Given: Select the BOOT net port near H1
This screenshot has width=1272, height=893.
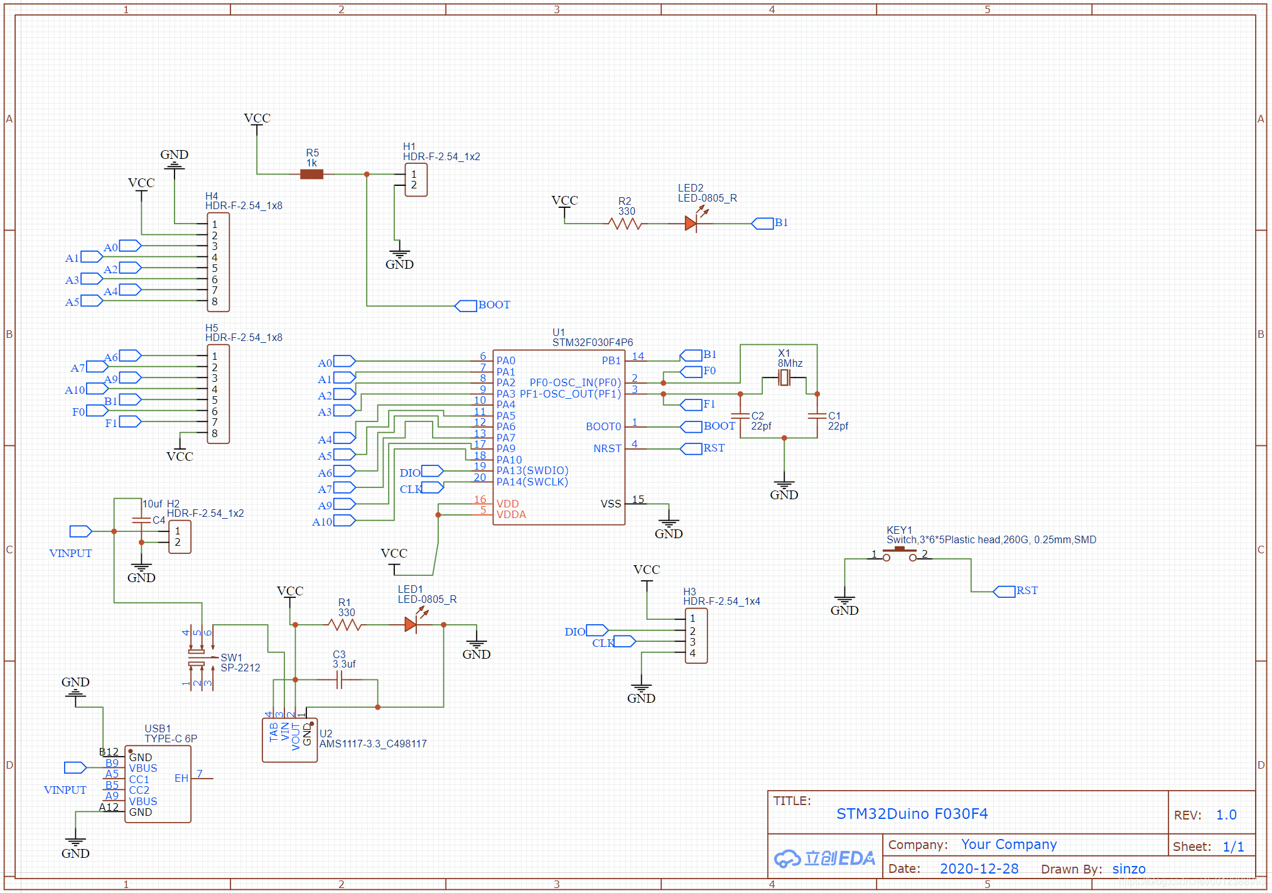Looking at the screenshot, I should pyautogui.click(x=466, y=306).
